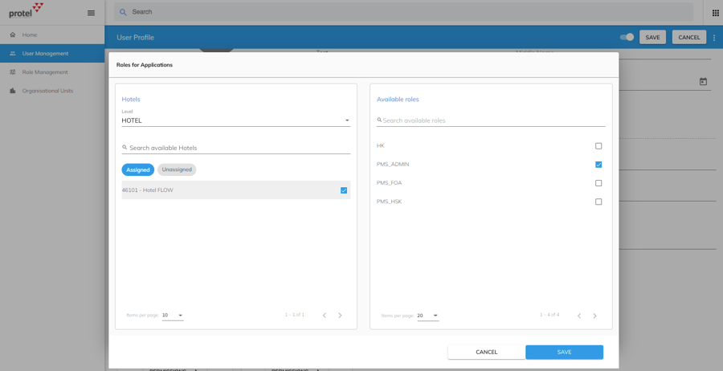The image size is (723, 371).
Task: Click the three-dot more options icon
Action: coord(714,38)
